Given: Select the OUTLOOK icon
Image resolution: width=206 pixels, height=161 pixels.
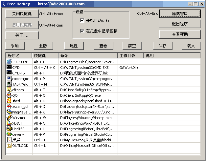Looking at the screenshot, I should [9, 145].
